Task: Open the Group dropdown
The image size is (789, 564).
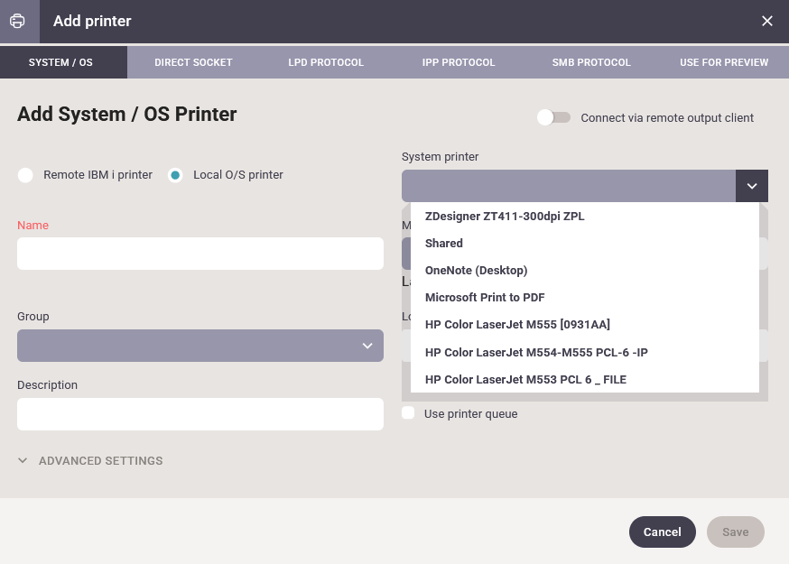Action: (200, 346)
